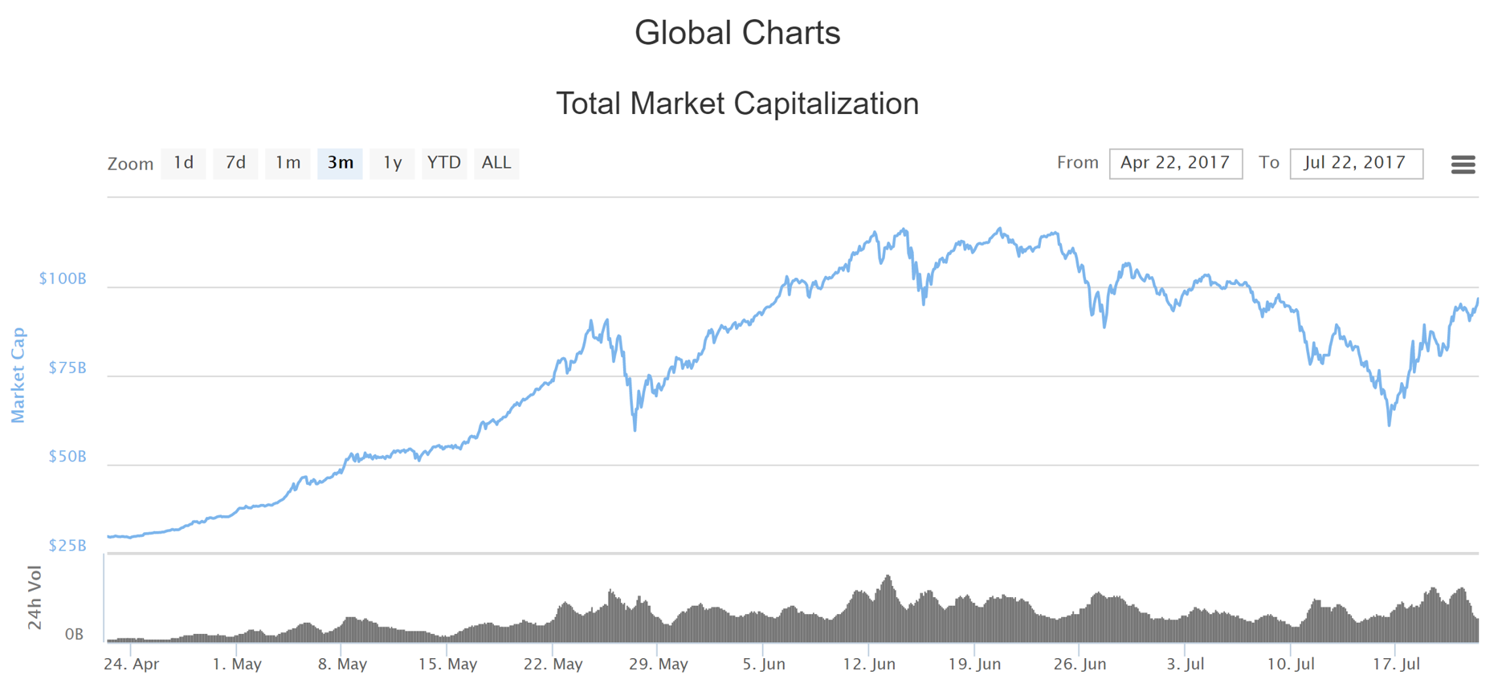Click the $50B gridline label

tap(67, 457)
